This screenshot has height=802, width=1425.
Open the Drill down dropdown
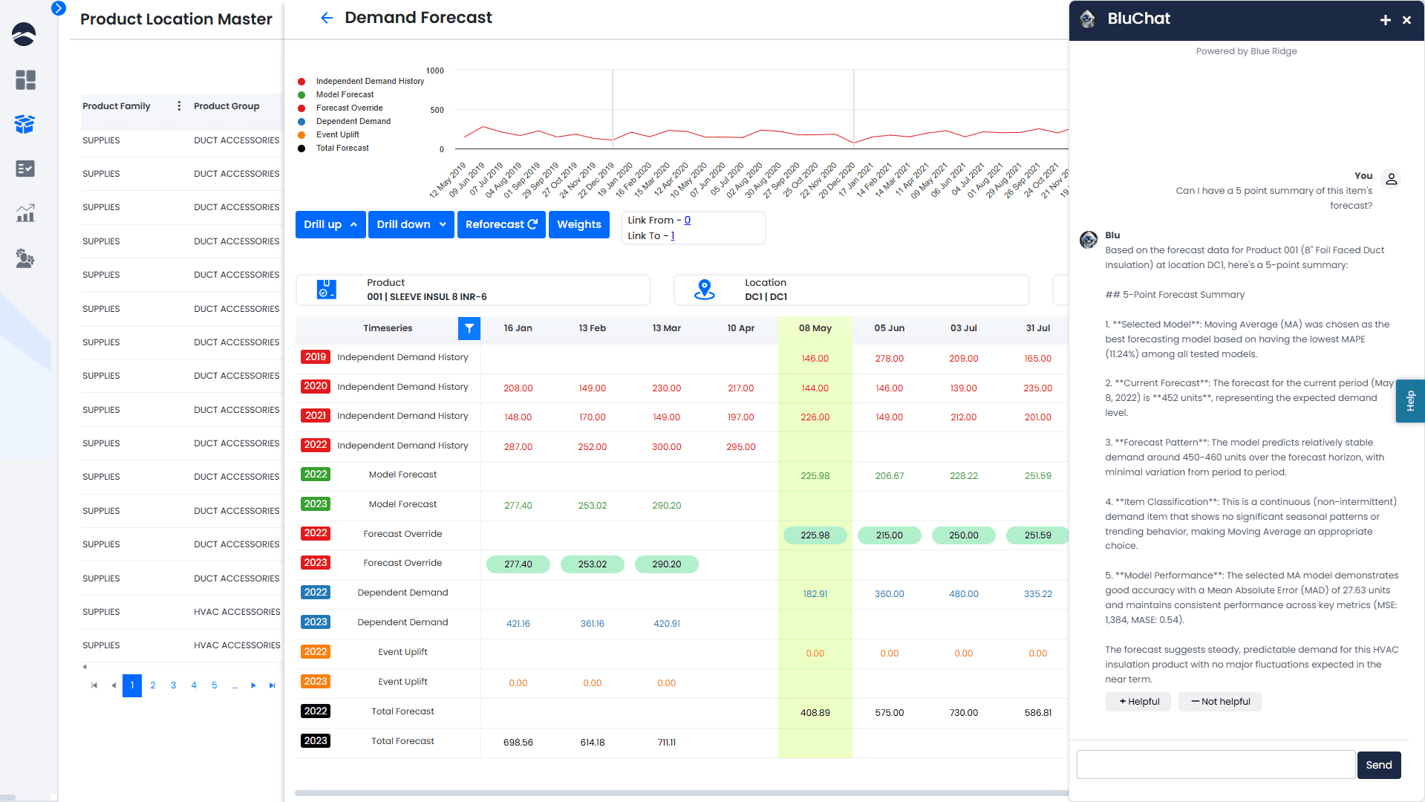[x=411, y=225]
